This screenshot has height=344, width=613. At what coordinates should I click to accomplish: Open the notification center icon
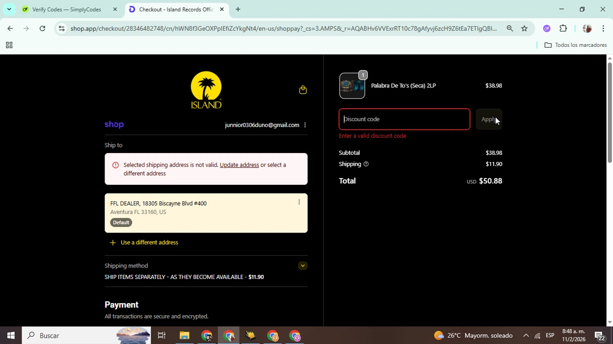pyautogui.click(x=600, y=336)
